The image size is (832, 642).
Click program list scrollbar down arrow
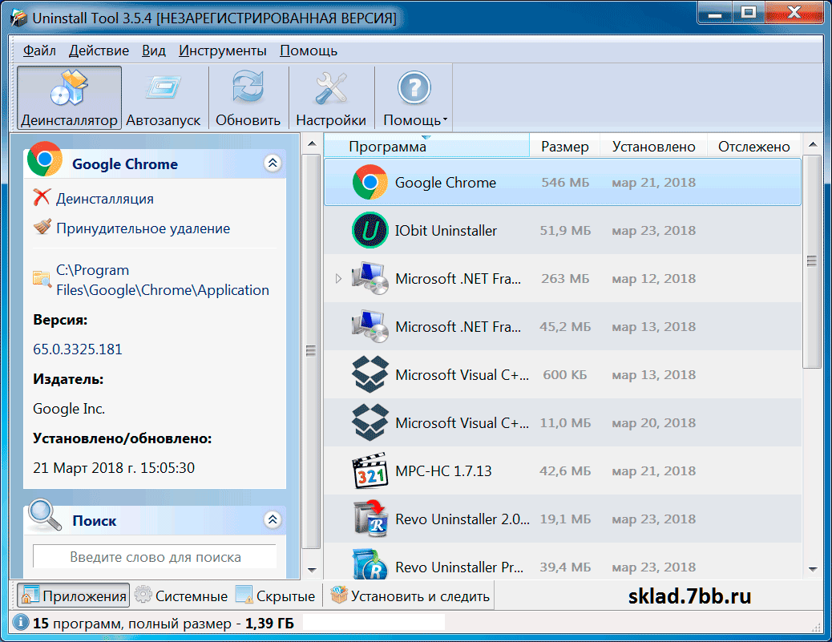tap(813, 570)
